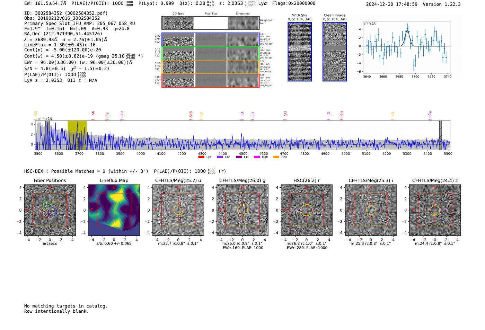This screenshot has height=330, width=485.
Task: Click the 'Flags:0x20000000' header text
Action: 294,3
